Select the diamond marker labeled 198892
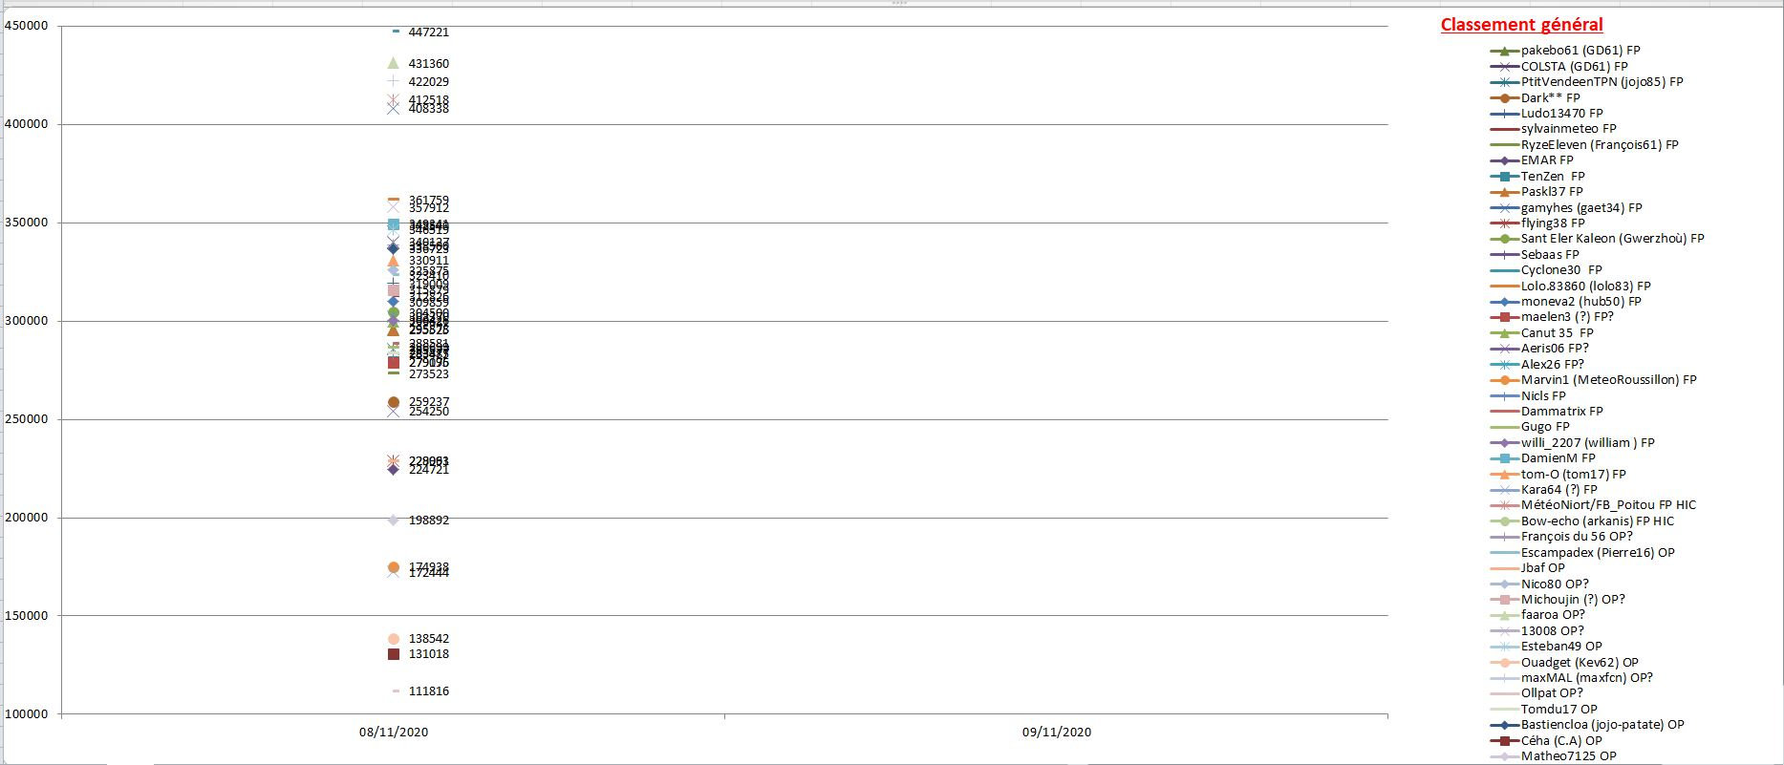This screenshot has height=765, width=1784. coord(393,521)
